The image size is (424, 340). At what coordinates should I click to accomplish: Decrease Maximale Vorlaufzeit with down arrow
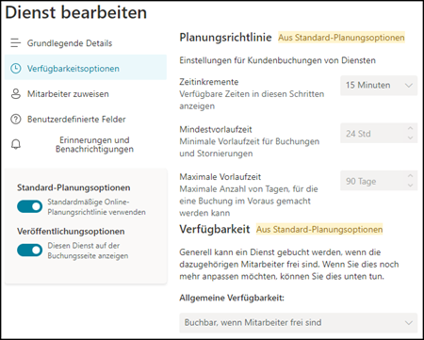click(410, 186)
